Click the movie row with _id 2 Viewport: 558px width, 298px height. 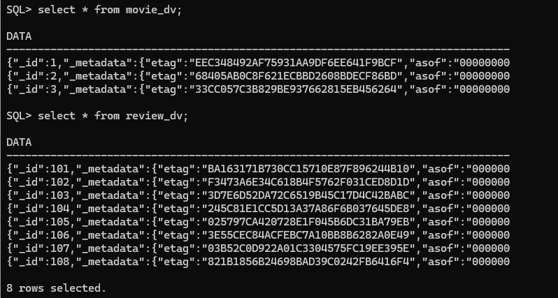pyautogui.click(x=257, y=76)
